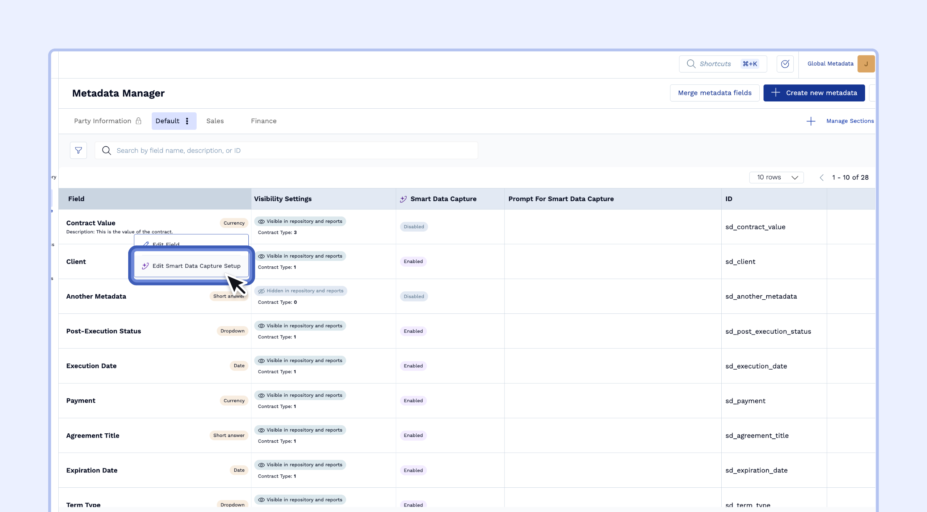Focus the field name search box
Screen dimensions: 927x512
[286, 150]
